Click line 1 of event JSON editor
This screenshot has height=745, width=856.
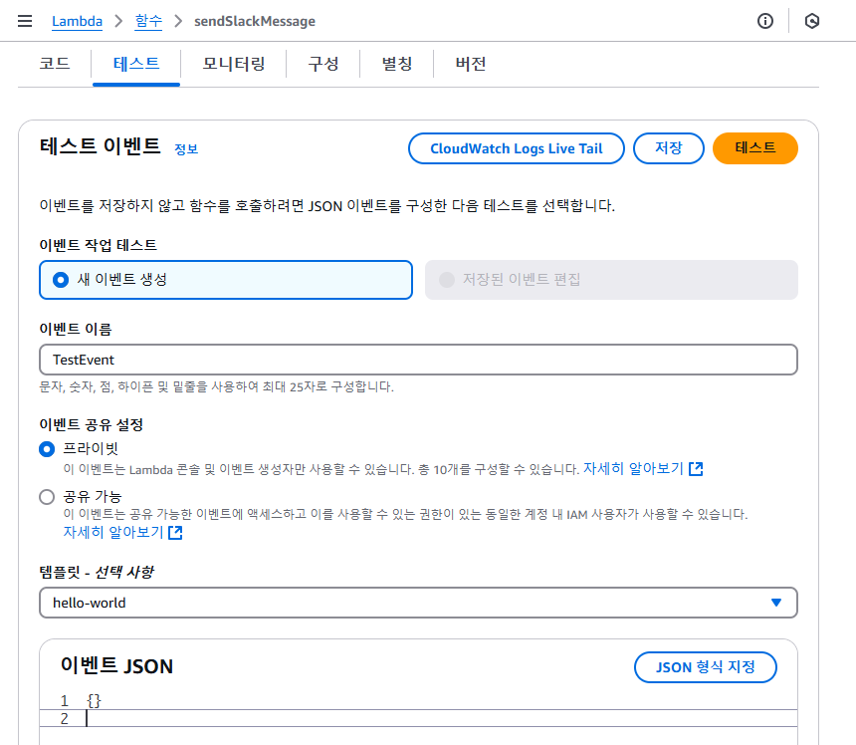[418, 701]
